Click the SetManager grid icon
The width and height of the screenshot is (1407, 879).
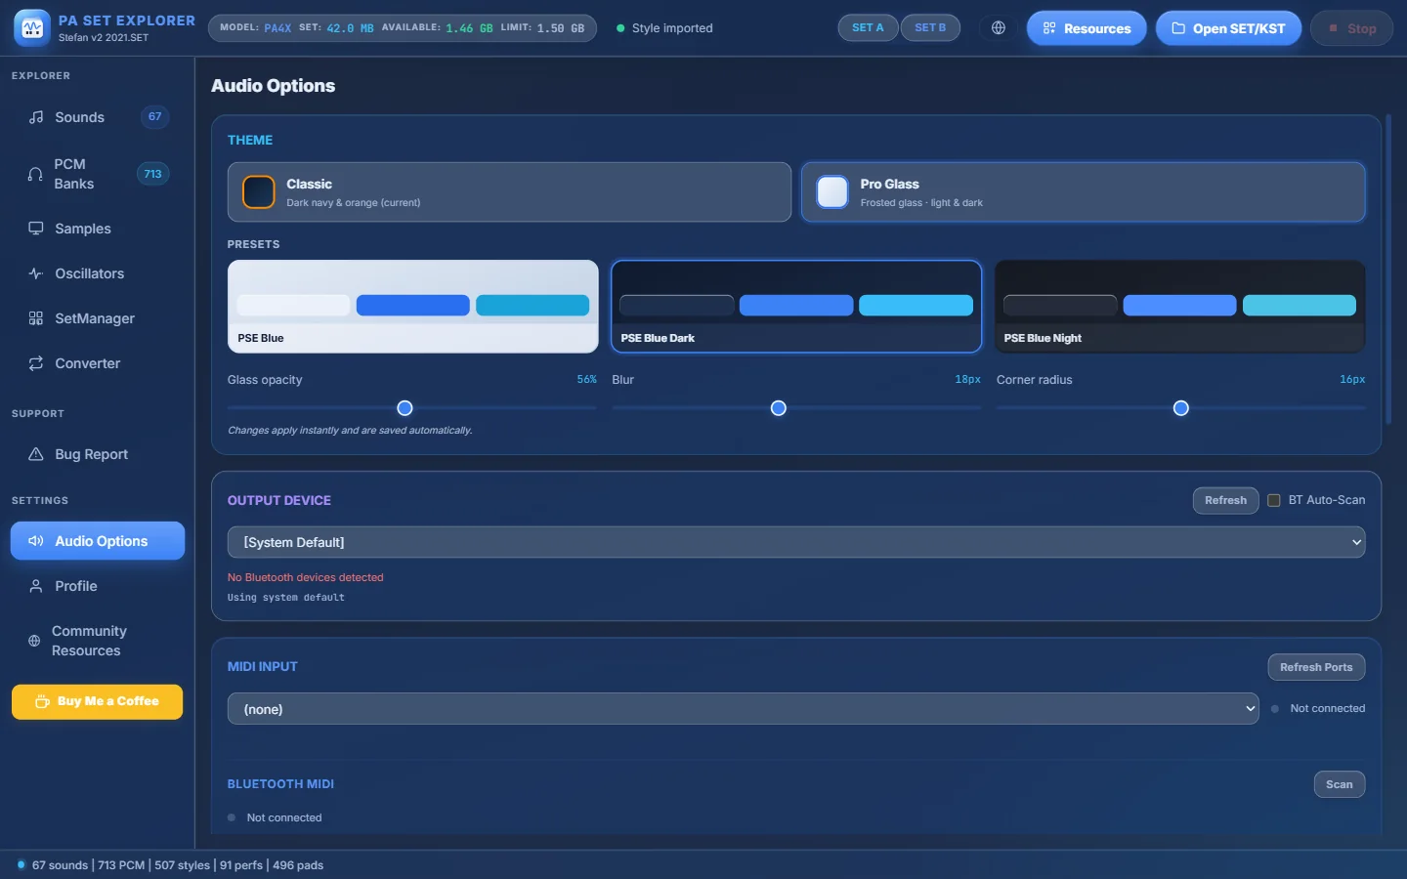click(36, 318)
